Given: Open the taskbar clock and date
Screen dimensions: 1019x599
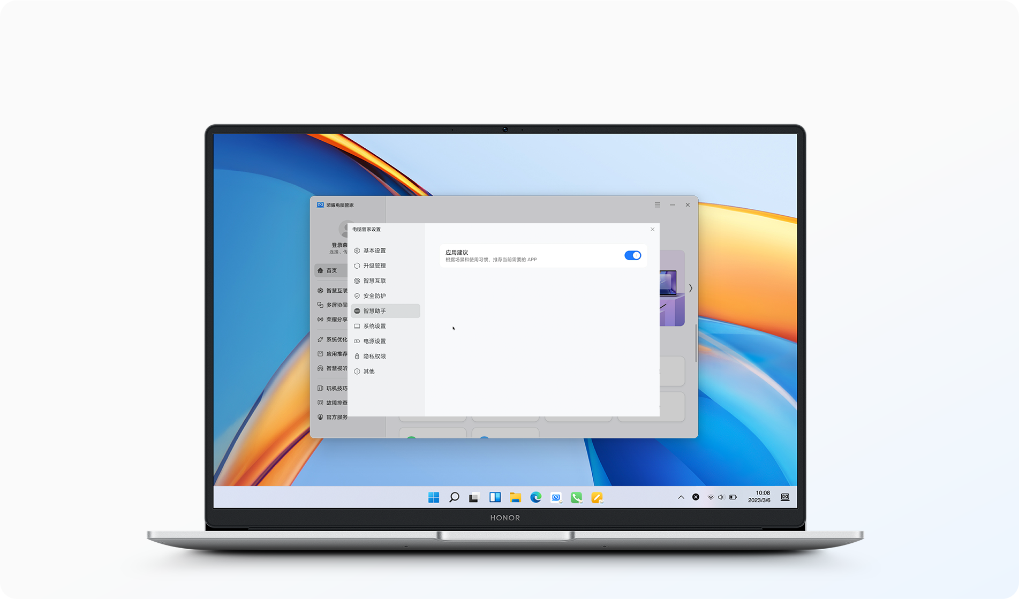Looking at the screenshot, I should [759, 497].
